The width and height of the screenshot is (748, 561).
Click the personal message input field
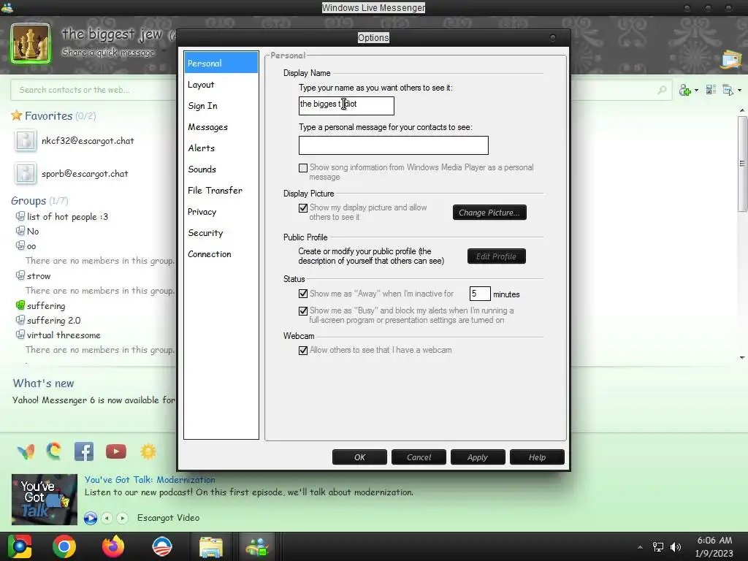(394, 145)
